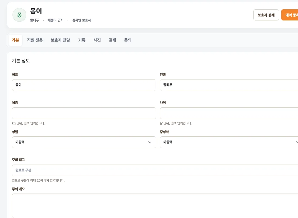Open the 결제 tab
This screenshot has width=298, height=218.
112,40
